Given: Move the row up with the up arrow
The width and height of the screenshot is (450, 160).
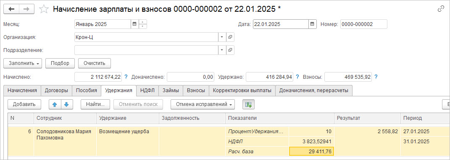Looking at the screenshot, I should coord(55,104).
